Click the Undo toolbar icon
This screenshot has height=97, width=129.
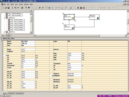tap(33, 8)
